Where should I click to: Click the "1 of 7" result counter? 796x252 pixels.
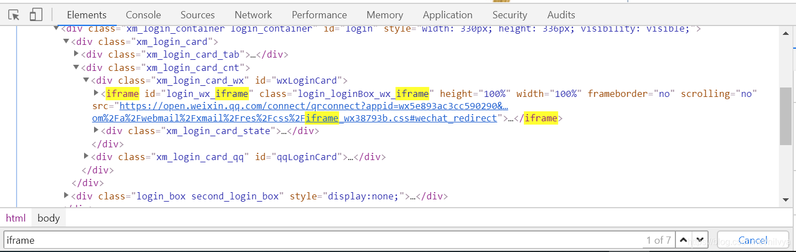(x=658, y=240)
